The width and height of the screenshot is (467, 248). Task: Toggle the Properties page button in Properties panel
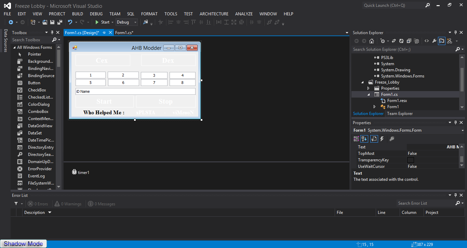pyautogui.click(x=374, y=139)
